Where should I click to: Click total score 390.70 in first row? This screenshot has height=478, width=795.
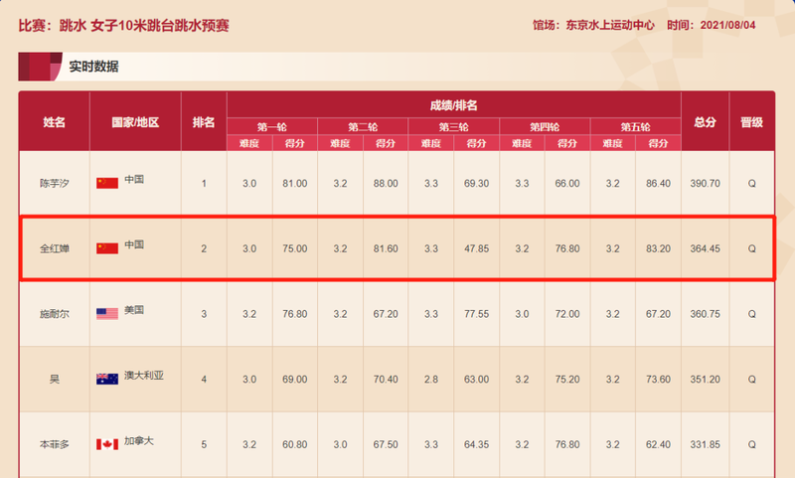pyautogui.click(x=705, y=183)
